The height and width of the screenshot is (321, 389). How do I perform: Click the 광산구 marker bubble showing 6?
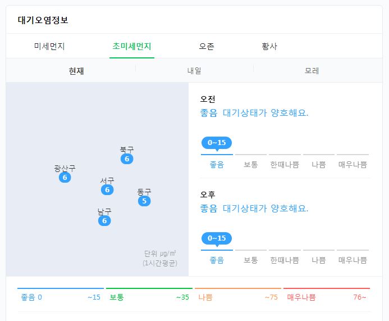pos(65,178)
